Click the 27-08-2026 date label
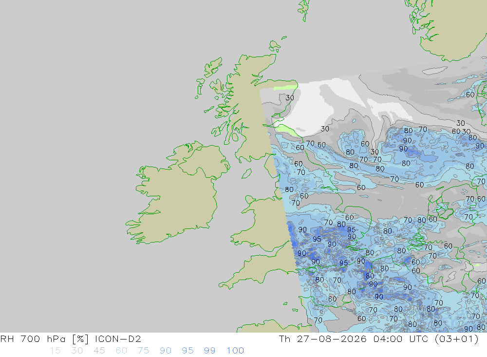This screenshot has height=357, width=487. click(332, 338)
